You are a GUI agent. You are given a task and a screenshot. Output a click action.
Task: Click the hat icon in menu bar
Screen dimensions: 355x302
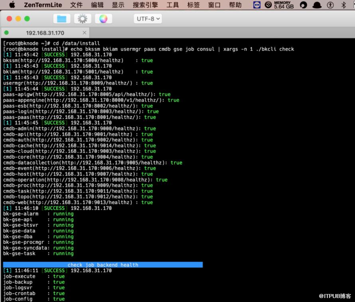317,5
